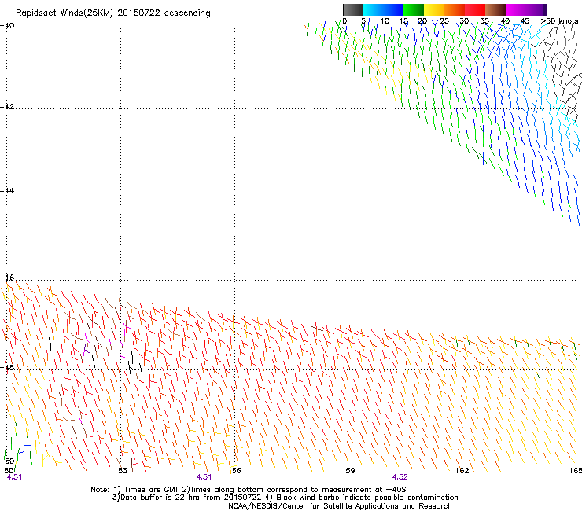Screen dimensions: 582x511
Task: Click the '162' longitude axis label
Action: (462, 471)
